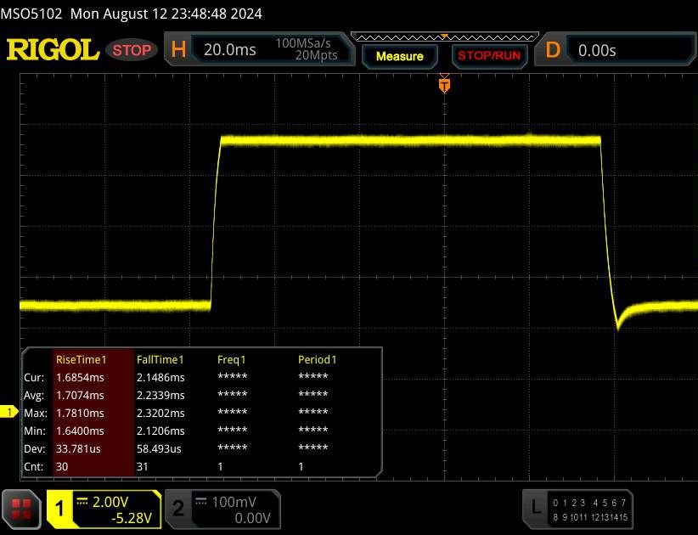
Task: Click the channel 1 DC coupling symbol
Action: click(x=82, y=501)
